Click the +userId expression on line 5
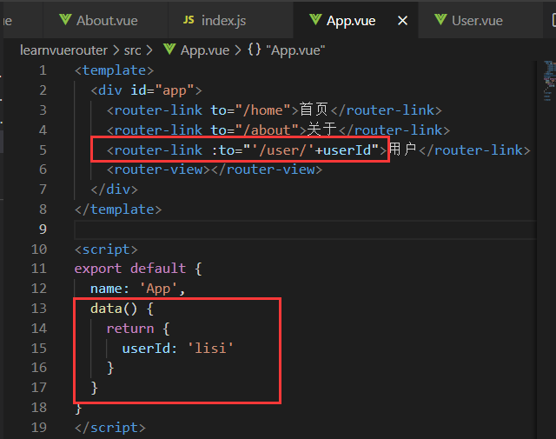The image size is (556, 439). [343, 150]
